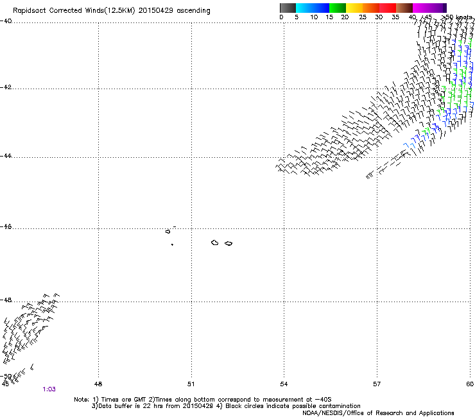The height and width of the screenshot is (417, 475).
Task: Click the purple 1:03 time label
Action: click(x=49, y=389)
